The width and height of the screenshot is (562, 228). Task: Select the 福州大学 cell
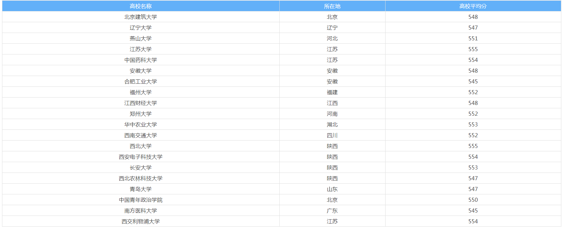pos(140,92)
